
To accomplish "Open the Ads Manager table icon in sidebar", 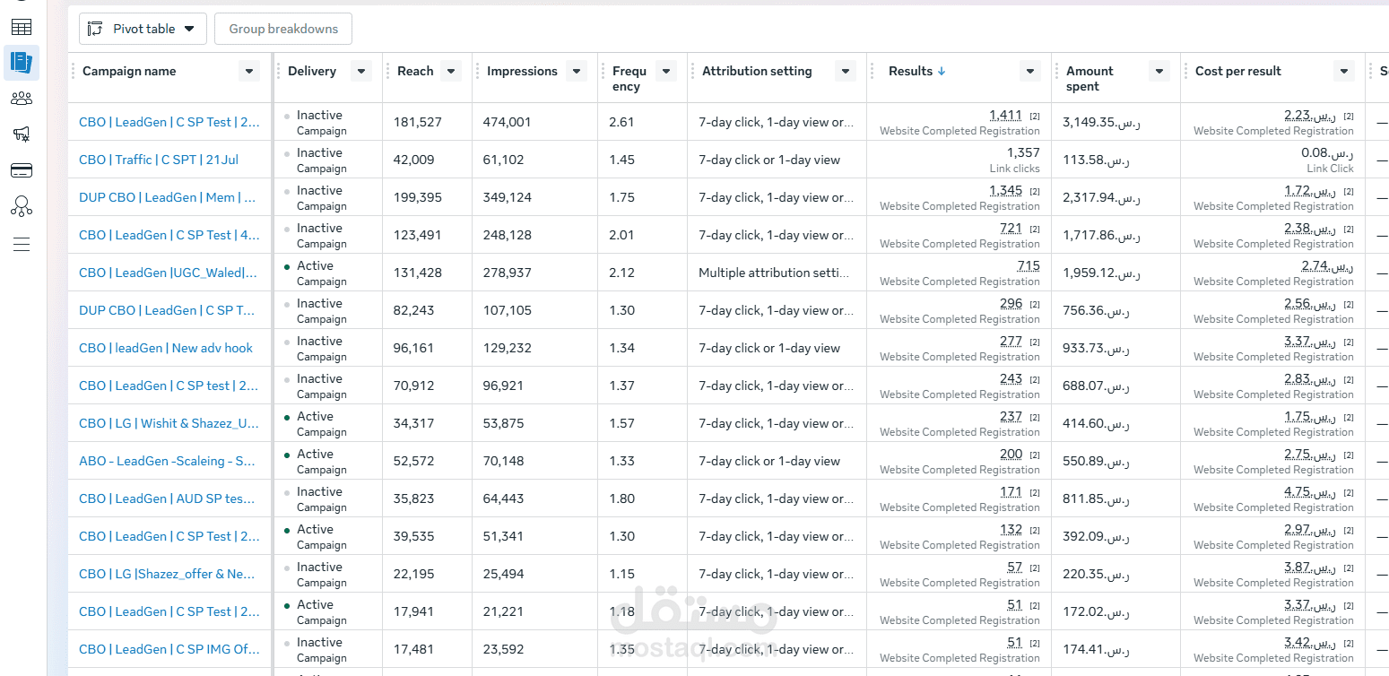I will click(x=21, y=27).
